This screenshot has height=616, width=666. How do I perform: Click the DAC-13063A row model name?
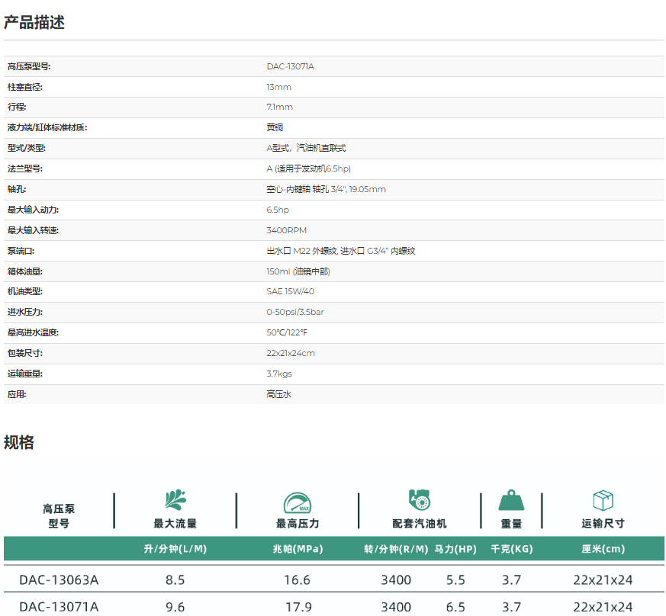59,580
